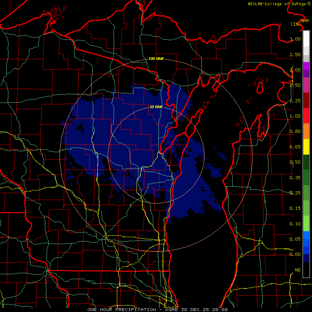Viewport: 312px width, 312px height.
Task: Select the orange legend swatch
Action: (306, 131)
